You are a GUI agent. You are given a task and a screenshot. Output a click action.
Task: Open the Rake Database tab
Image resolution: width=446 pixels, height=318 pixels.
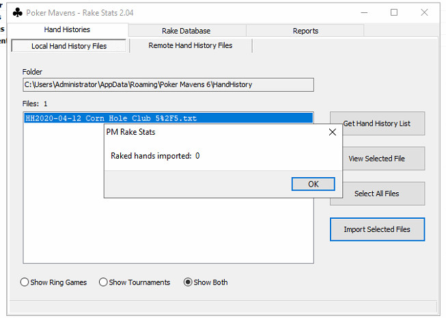186,31
